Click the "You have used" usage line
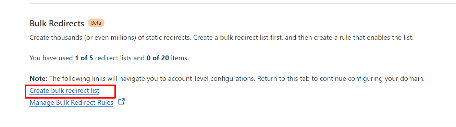This screenshot has width=456, height=127. pos(109,58)
